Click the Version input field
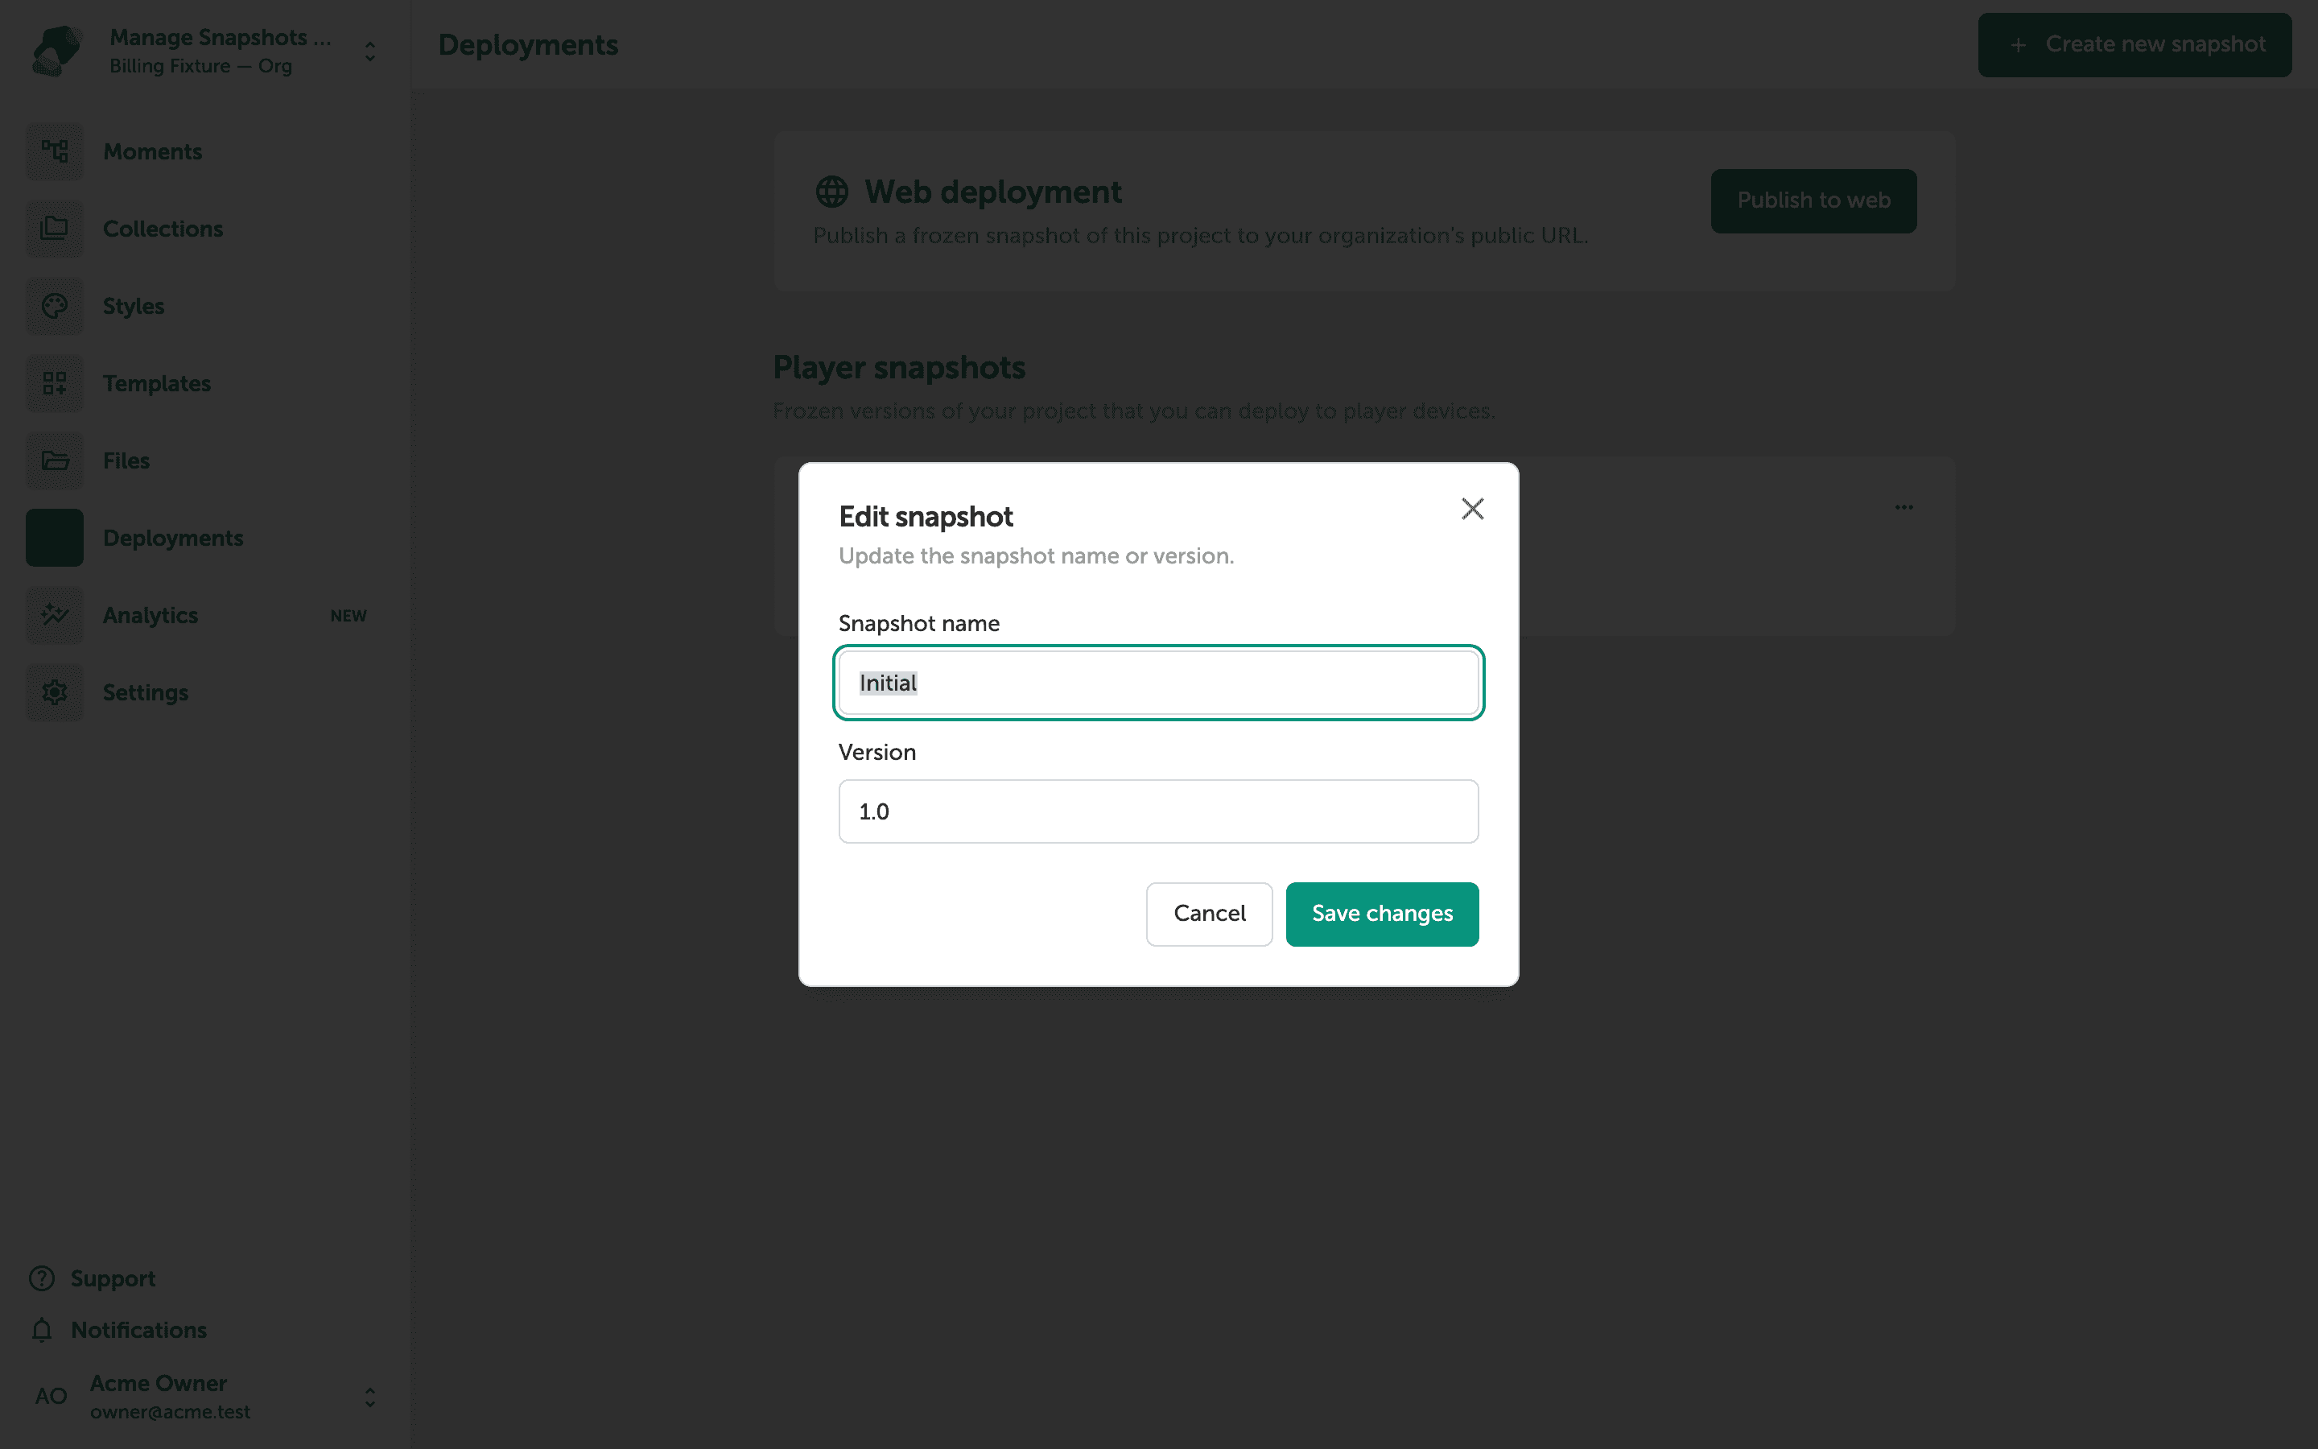Viewport: 2318px width, 1449px height. click(x=1158, y=811)
